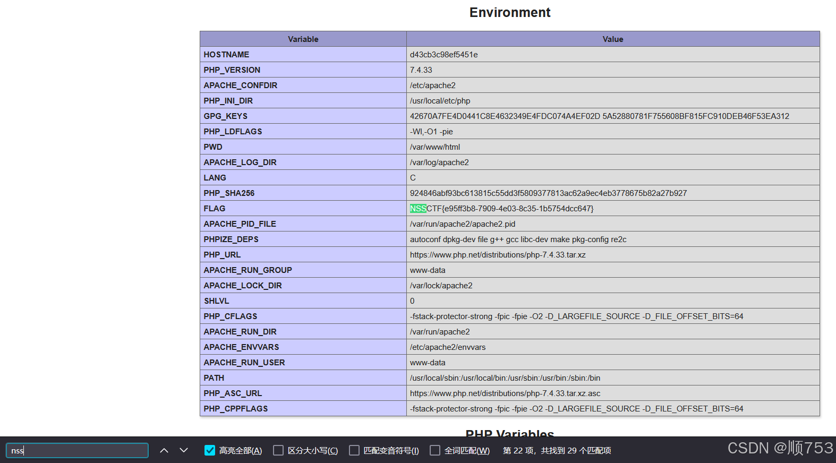
Task: Click the PHP_INI_DIR value /usr/local/etc/php
Action: pyautogui.click(x=440, y=101)
